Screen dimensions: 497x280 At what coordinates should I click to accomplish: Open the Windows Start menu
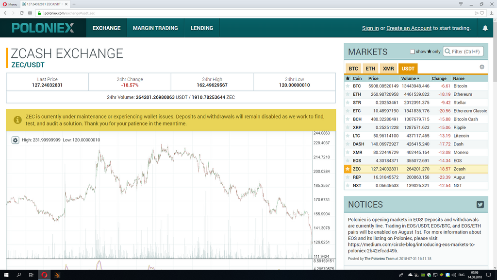pyautogui.click(x=6, y=275)
